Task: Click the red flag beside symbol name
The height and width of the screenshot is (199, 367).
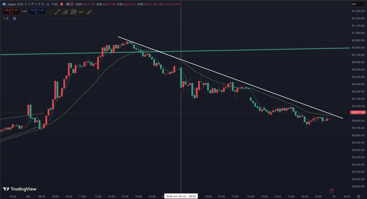Action: coord(62,4)
